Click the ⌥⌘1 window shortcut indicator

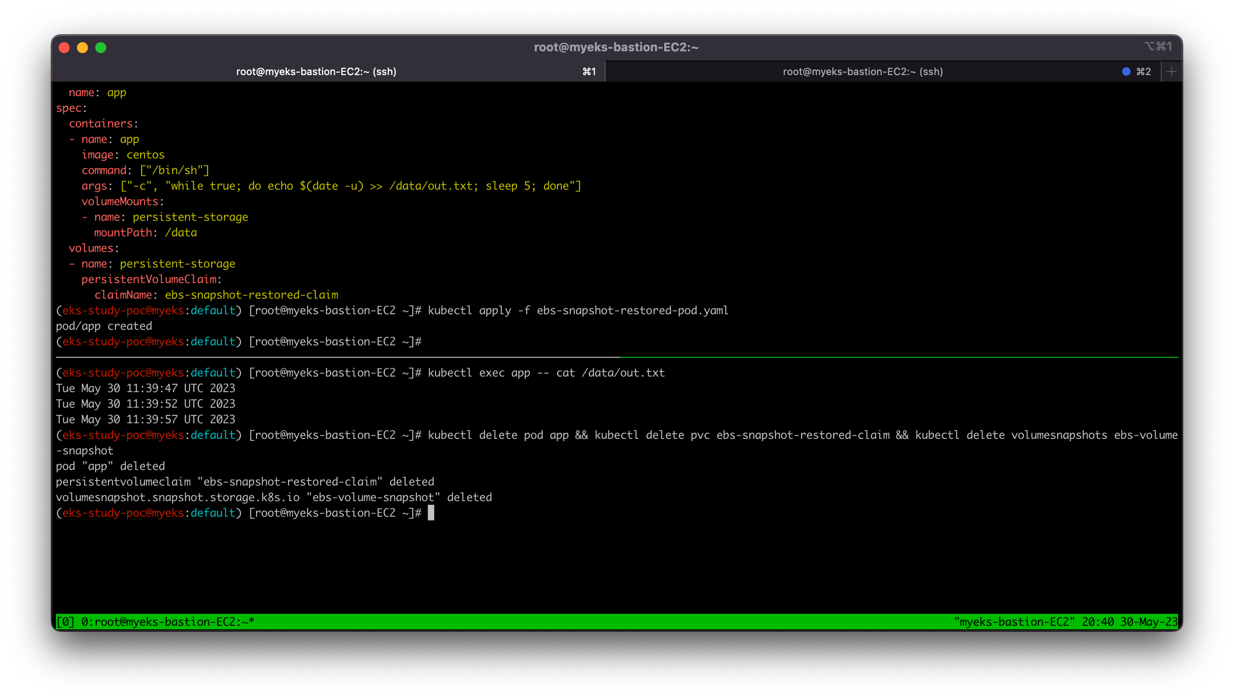pyautogui.click(x=1158, y=47)
